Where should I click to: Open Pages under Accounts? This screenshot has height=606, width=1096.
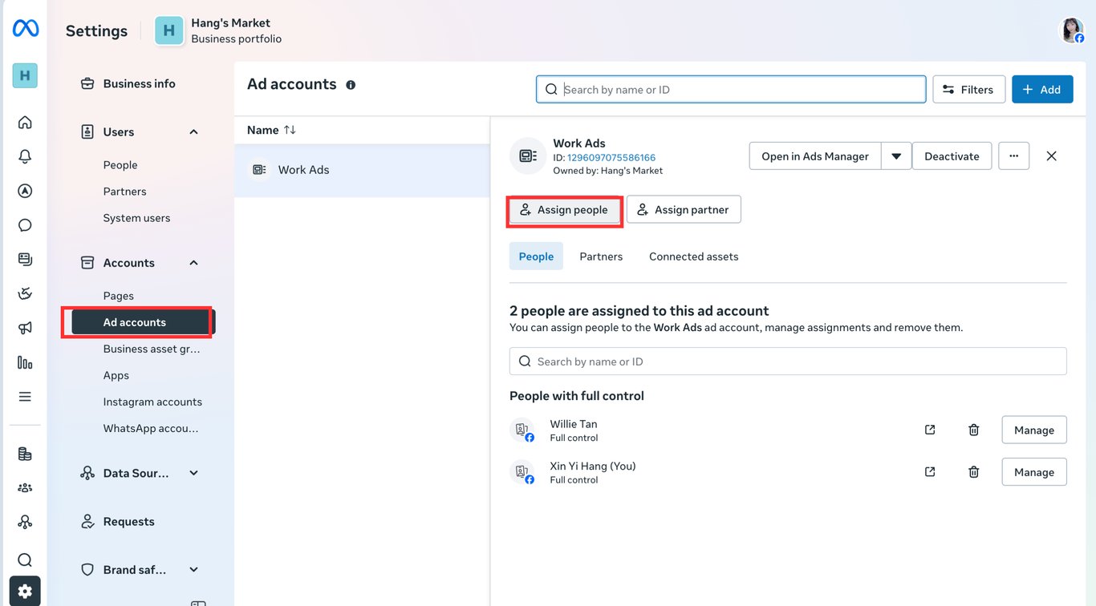pyautogui.click(x=118, y=296)
